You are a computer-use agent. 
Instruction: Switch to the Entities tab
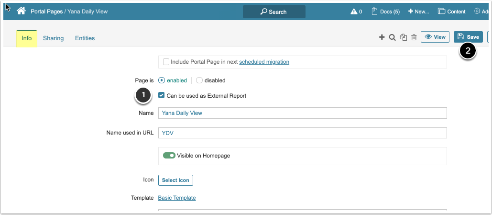[x=85, y=38]
